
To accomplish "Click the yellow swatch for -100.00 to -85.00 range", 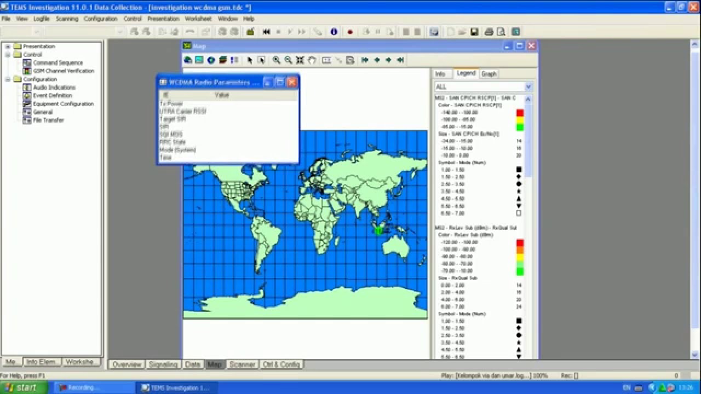I will (520, 120).
